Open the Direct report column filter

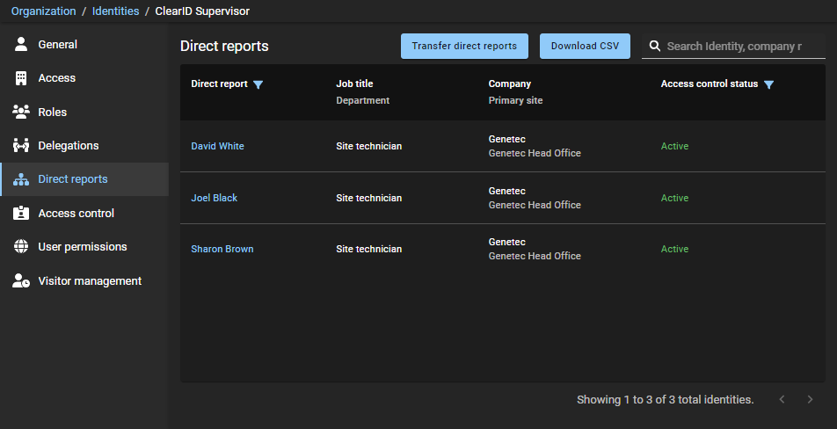258,84
